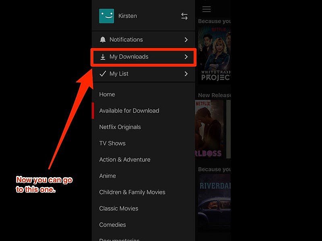Tap the My List checkmark icon
The width and height of the screenshot is (322, 241).
click(103, 74)
